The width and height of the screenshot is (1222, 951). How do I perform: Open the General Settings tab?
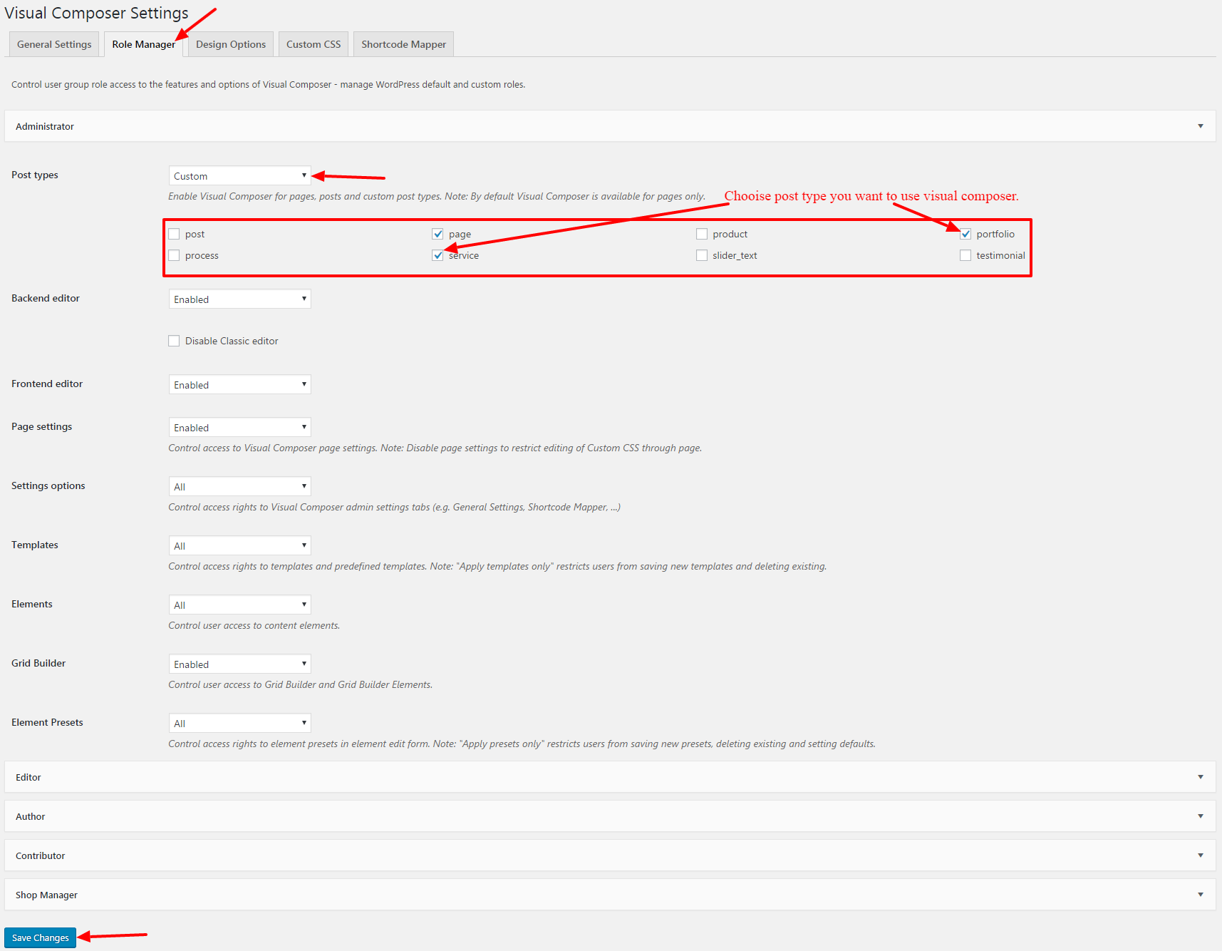54,44
